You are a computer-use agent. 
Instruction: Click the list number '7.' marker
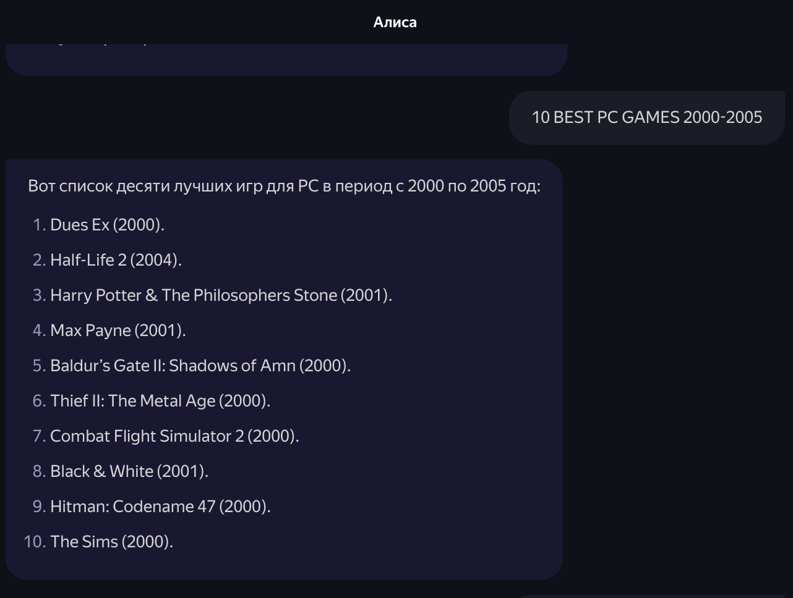(39, 436)
